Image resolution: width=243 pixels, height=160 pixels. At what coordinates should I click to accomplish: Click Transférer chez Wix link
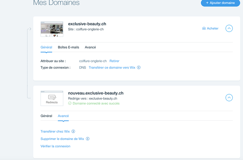click(x=55, y=132)
